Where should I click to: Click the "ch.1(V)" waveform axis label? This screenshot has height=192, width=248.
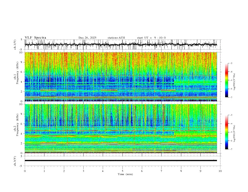click(15, 45)
